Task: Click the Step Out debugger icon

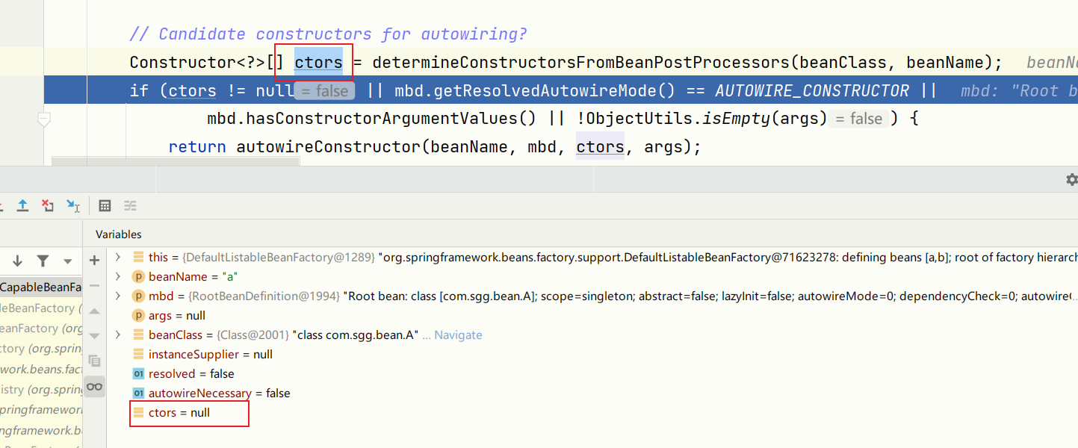Action: (x=22, y=205)
